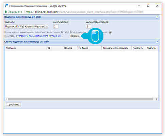Minimize the Chrome window

point(139,6)
